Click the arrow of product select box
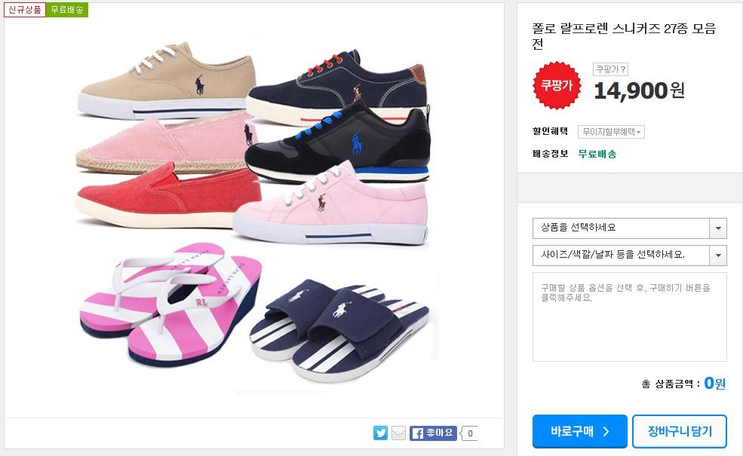This screenshot has width=743, height=456. coord(718,228)
